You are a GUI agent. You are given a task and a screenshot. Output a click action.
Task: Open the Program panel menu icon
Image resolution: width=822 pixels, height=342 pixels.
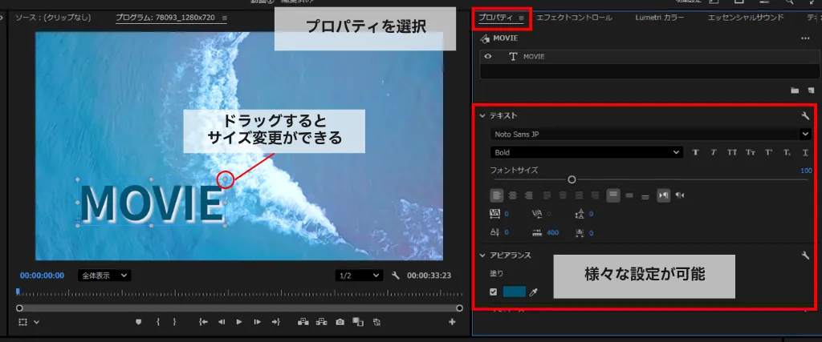point(225,18)
